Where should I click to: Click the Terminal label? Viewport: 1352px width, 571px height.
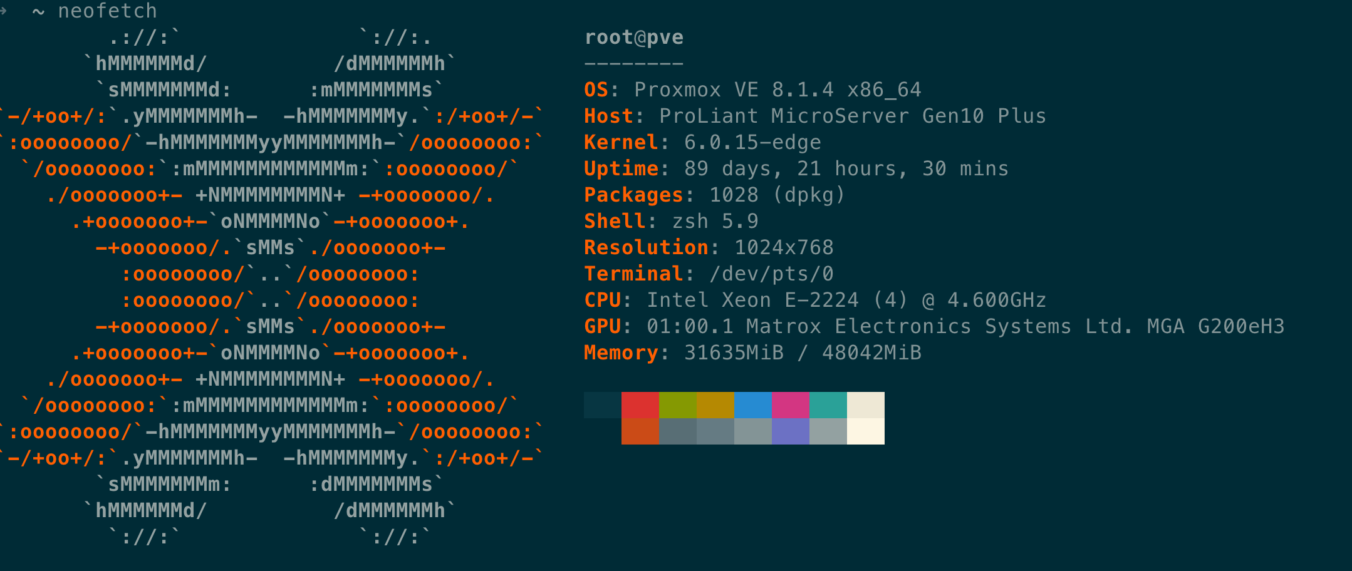point(633,274)
